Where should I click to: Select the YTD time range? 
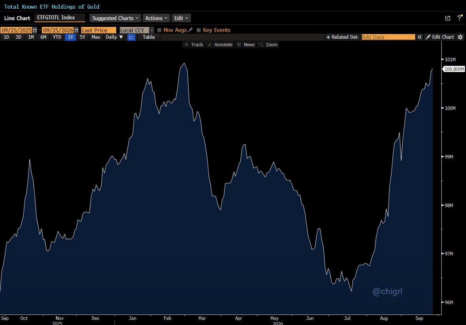[x=57, y=37]
